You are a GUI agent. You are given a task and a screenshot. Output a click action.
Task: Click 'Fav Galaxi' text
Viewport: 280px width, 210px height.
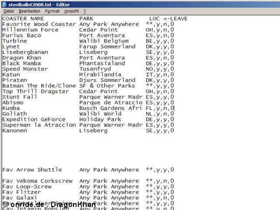tap(20, 198)
